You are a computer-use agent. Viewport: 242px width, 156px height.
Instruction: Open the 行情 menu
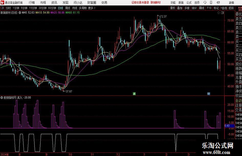[32, 3]
